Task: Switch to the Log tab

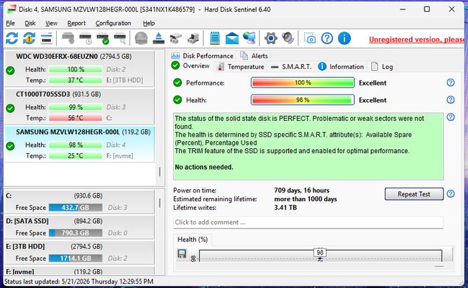Action: [382, 67]
